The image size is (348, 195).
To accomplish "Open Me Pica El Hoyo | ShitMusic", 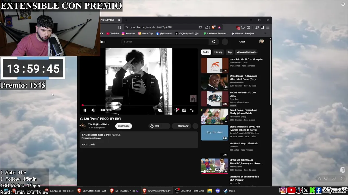I will [x=244, y=144].
